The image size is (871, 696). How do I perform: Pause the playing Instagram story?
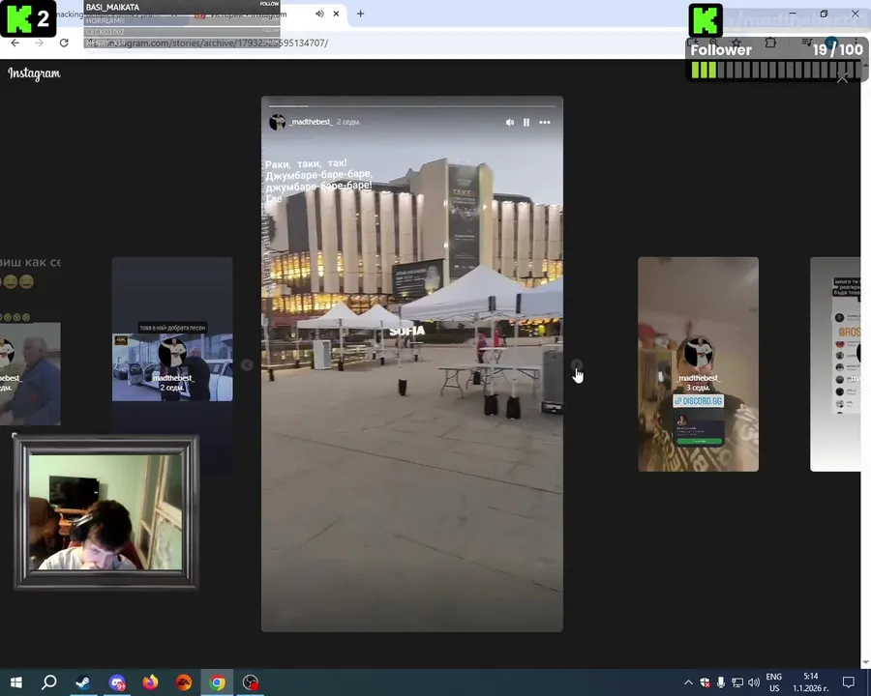526,122
